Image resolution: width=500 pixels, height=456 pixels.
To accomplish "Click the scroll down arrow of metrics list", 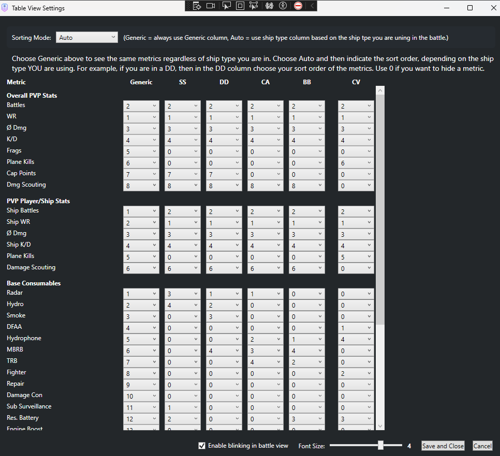I will (380, 425).
